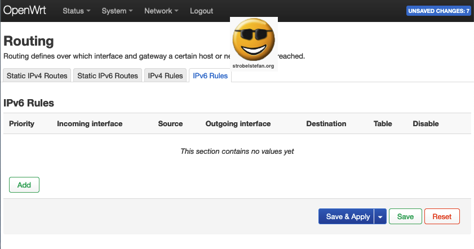Click the Disable column header
This screenshot has width=474, height=249.
click(426, 123)
